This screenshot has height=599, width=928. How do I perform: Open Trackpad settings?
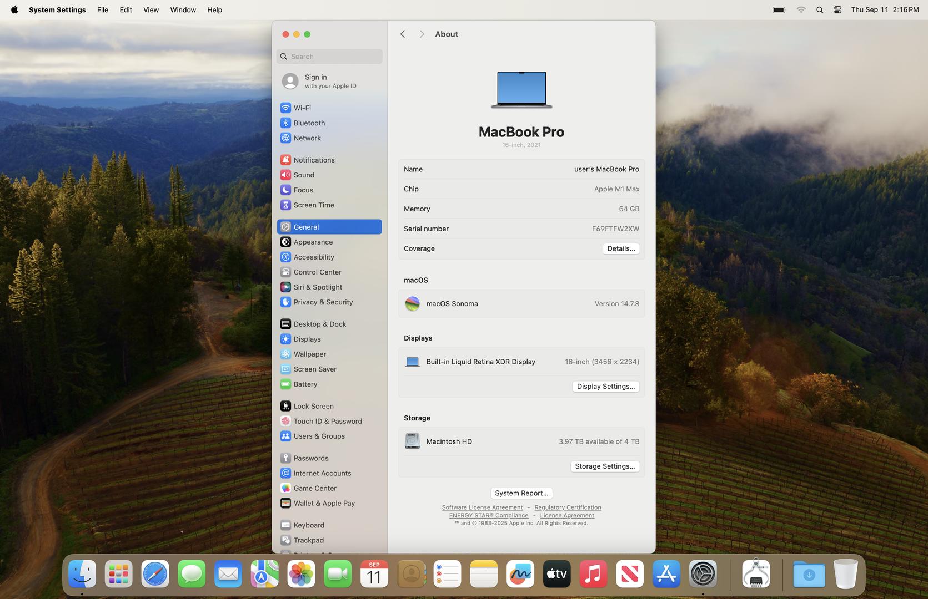[329, 540]
